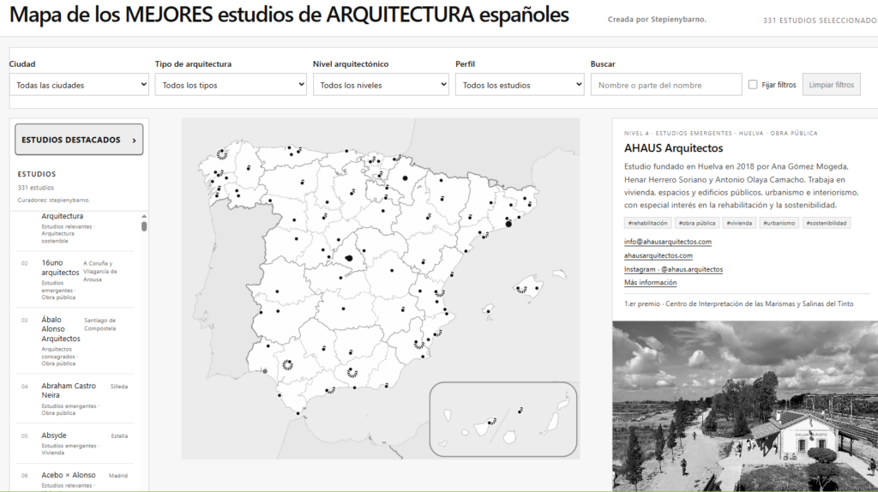The image size is (878, 492).
Task: Open the Nivel arquitectónico dropdown
Action: (x=381, y=85)
